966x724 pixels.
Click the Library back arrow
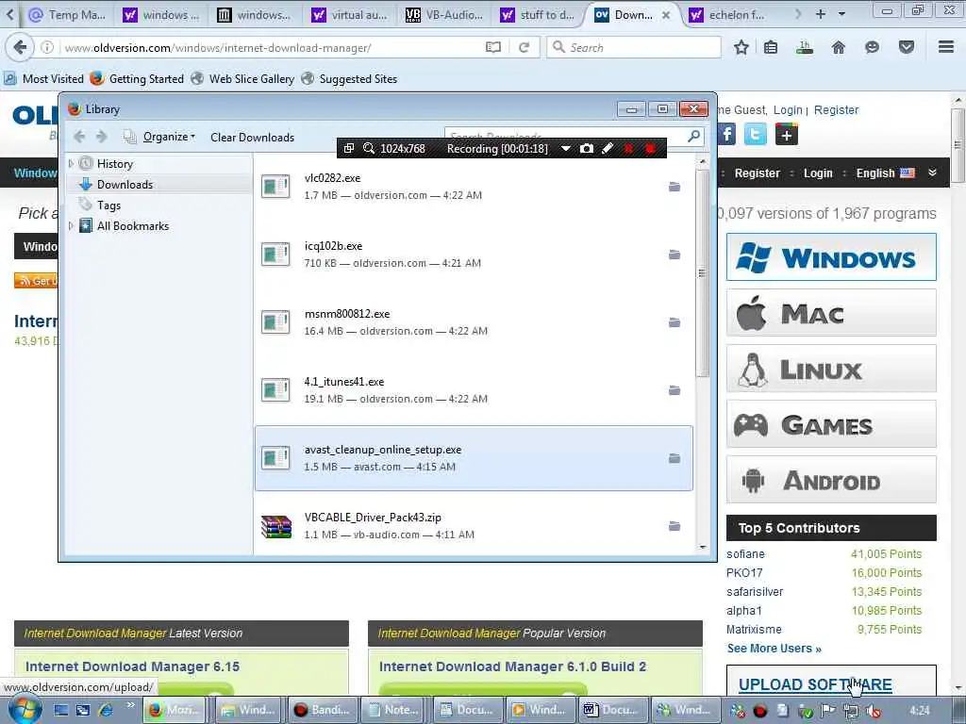pos(79,137)
